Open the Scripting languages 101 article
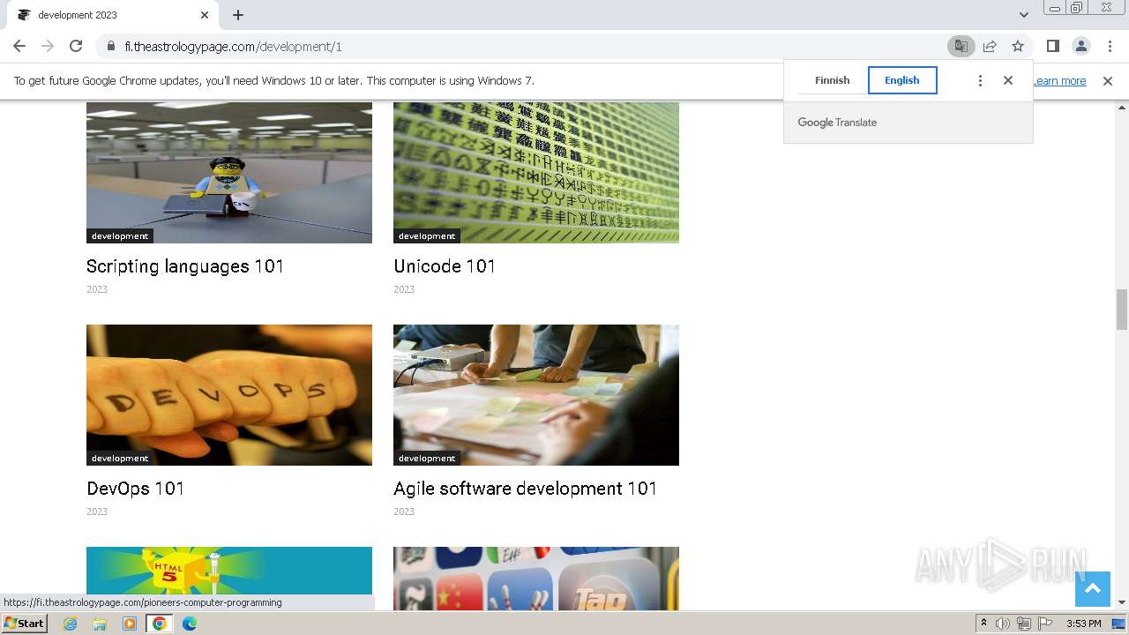 coord(185,266)
